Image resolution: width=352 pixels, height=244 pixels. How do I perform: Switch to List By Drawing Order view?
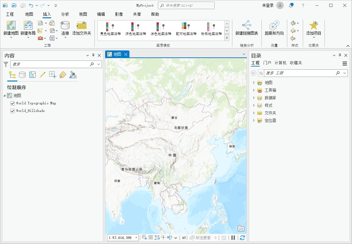tap(12, 75)
